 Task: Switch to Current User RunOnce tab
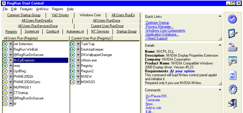tap(107, 26)
